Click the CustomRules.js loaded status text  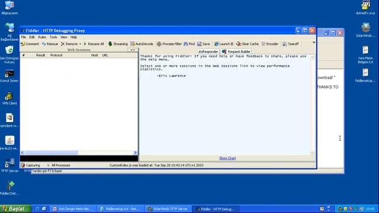pos(156,165)
